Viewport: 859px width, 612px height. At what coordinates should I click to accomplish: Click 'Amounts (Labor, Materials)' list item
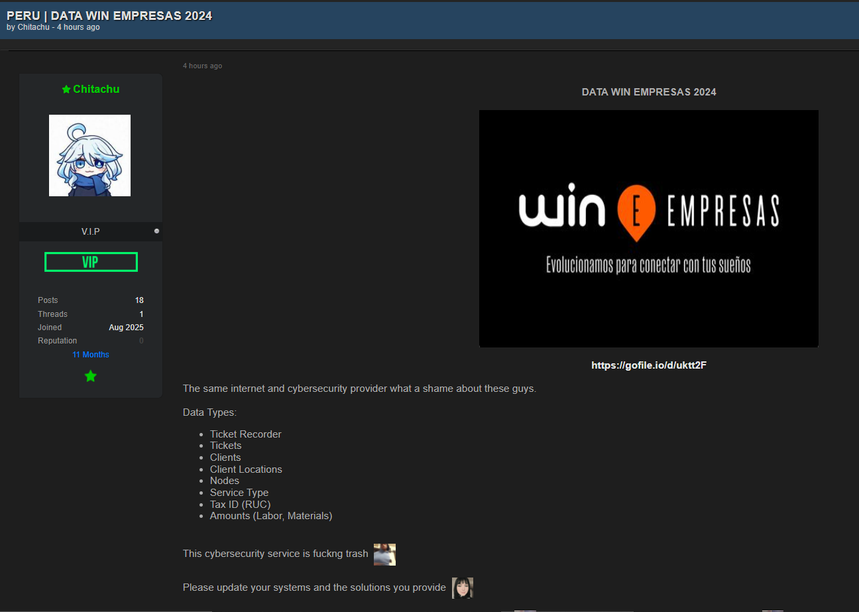[271, 516]
